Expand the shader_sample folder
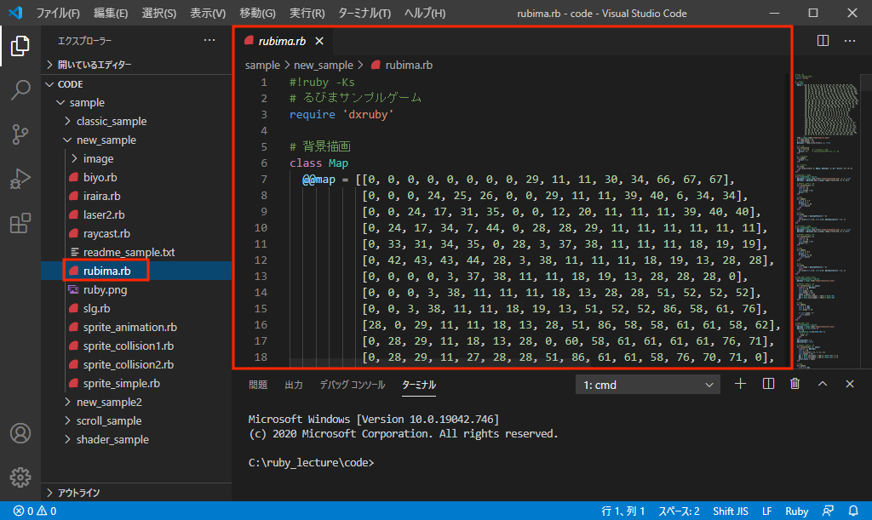This screenshot has height=520, width=872. [x=136, y=439]
